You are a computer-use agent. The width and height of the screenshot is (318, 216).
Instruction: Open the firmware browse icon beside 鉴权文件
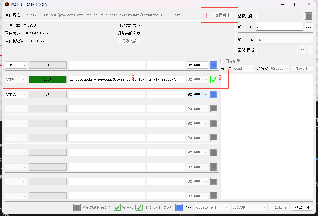(x=308, y=16)
